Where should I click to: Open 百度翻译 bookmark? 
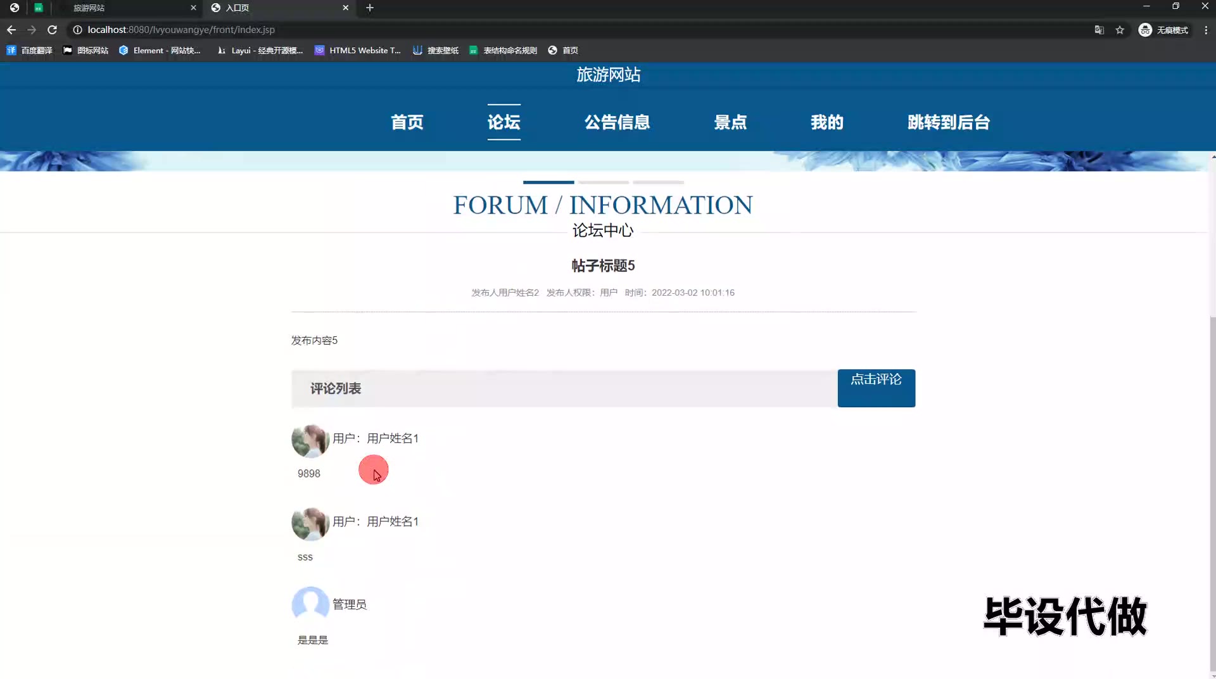30,50
